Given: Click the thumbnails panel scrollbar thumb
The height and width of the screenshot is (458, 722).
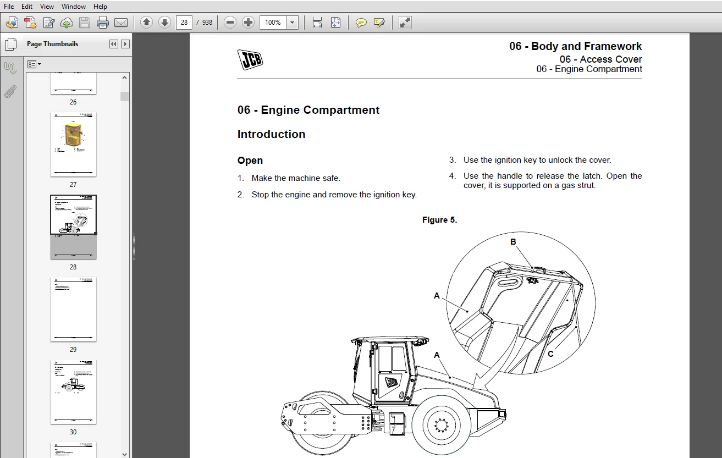Looking at the screenshot, I should pyautogui.click(x=125, y=96).
